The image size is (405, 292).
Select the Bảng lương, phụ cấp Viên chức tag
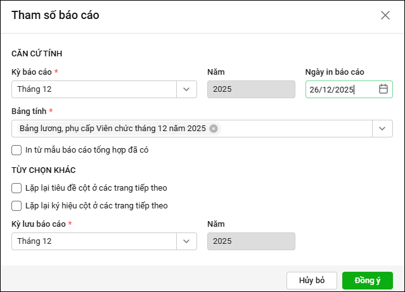click(112, 129)
